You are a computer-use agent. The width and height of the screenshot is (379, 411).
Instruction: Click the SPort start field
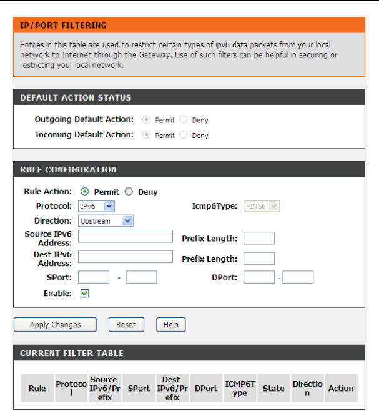pyautogui.click(x=94, y=277)
